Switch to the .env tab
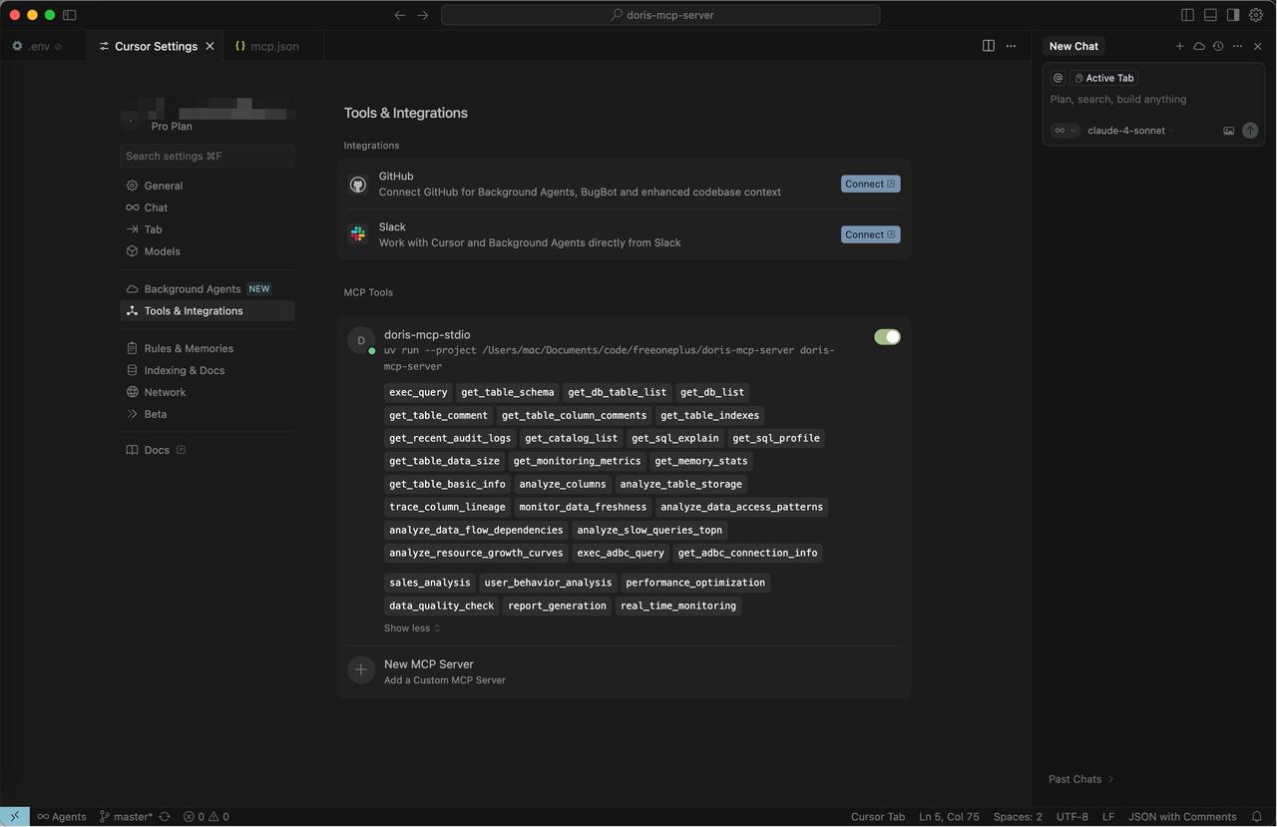1277x827 pixels. (38, 46)
